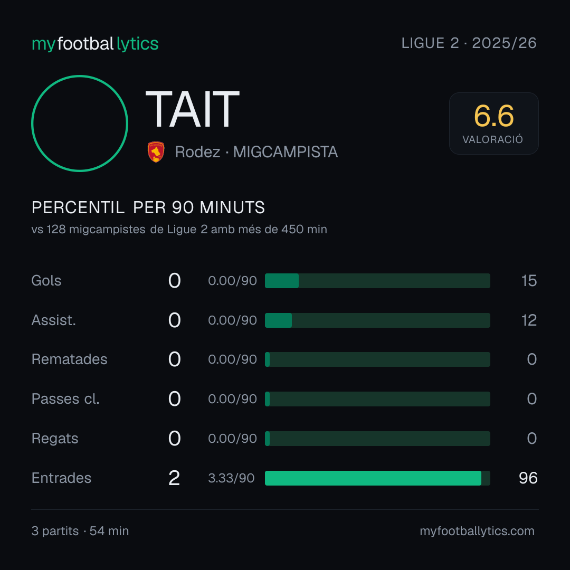Click the Rematades percentile bar
The height and width of the screenshot is (570, 570).
pyautogui.click(x=377, y=359)
